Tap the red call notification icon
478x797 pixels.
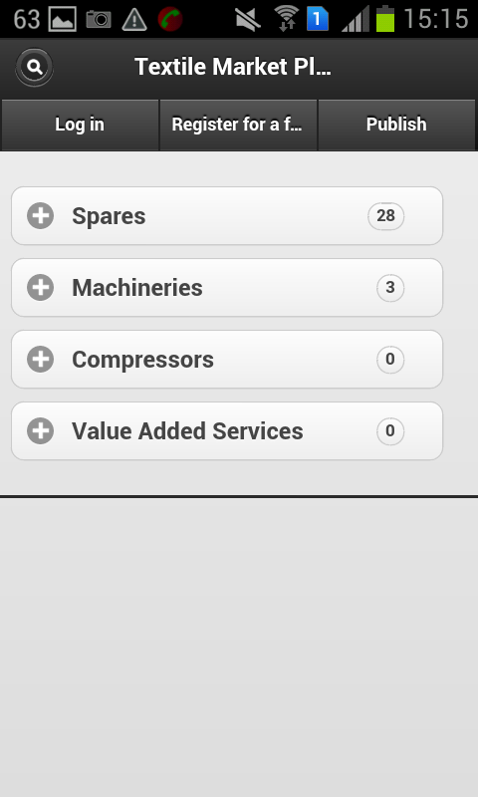170,19
